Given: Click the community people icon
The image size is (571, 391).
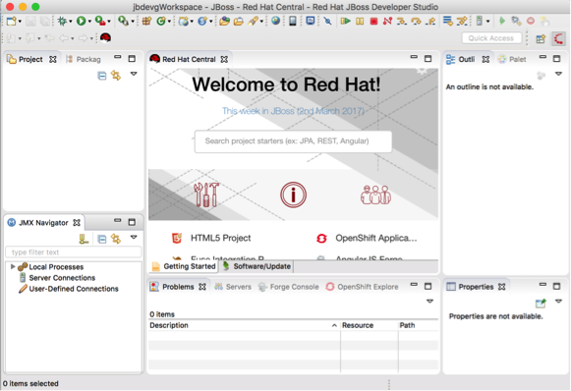Looking at the screenshot, I should (x=375, y=195).
